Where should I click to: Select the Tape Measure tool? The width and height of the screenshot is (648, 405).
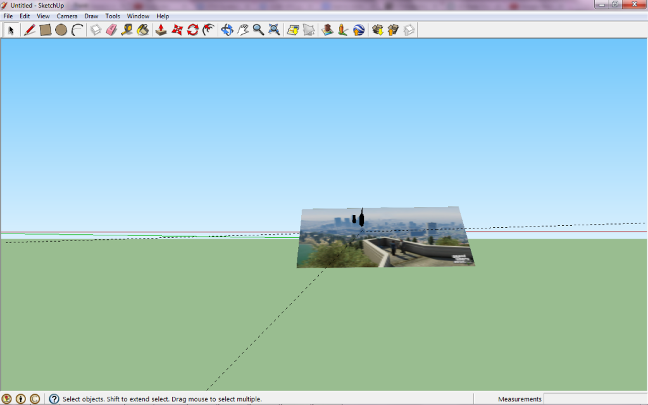coord(127,30)
